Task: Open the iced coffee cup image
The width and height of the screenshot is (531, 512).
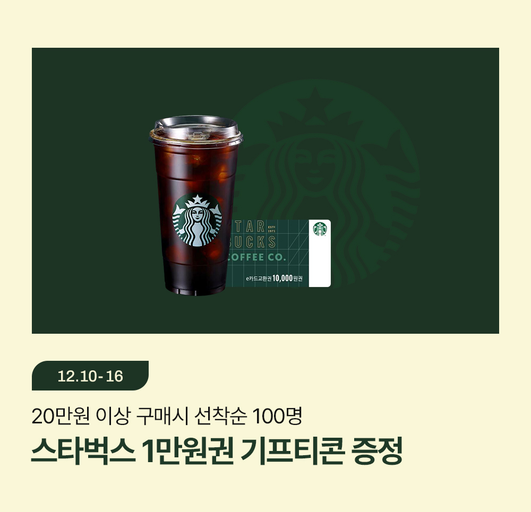Action: 196,205
